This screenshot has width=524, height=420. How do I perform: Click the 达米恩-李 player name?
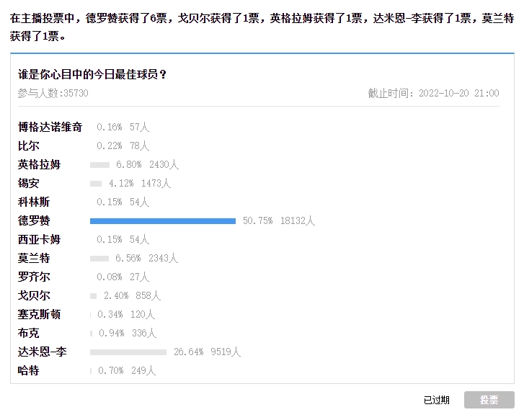[x=42, y=352]
